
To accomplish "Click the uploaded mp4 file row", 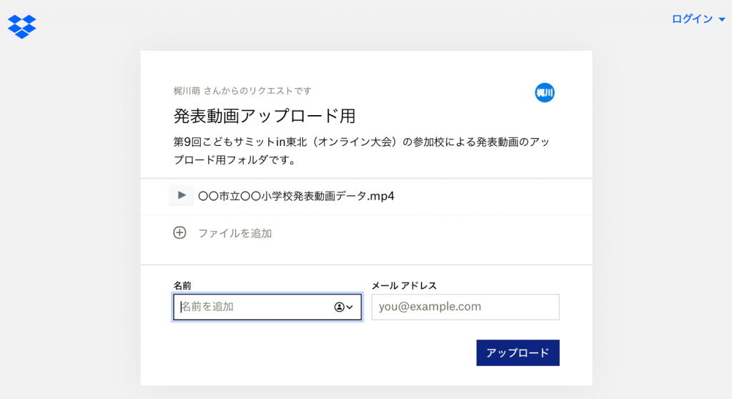I will coord(366,196).
